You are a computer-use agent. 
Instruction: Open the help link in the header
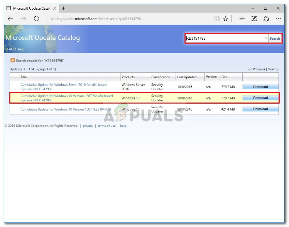point(21,49)
